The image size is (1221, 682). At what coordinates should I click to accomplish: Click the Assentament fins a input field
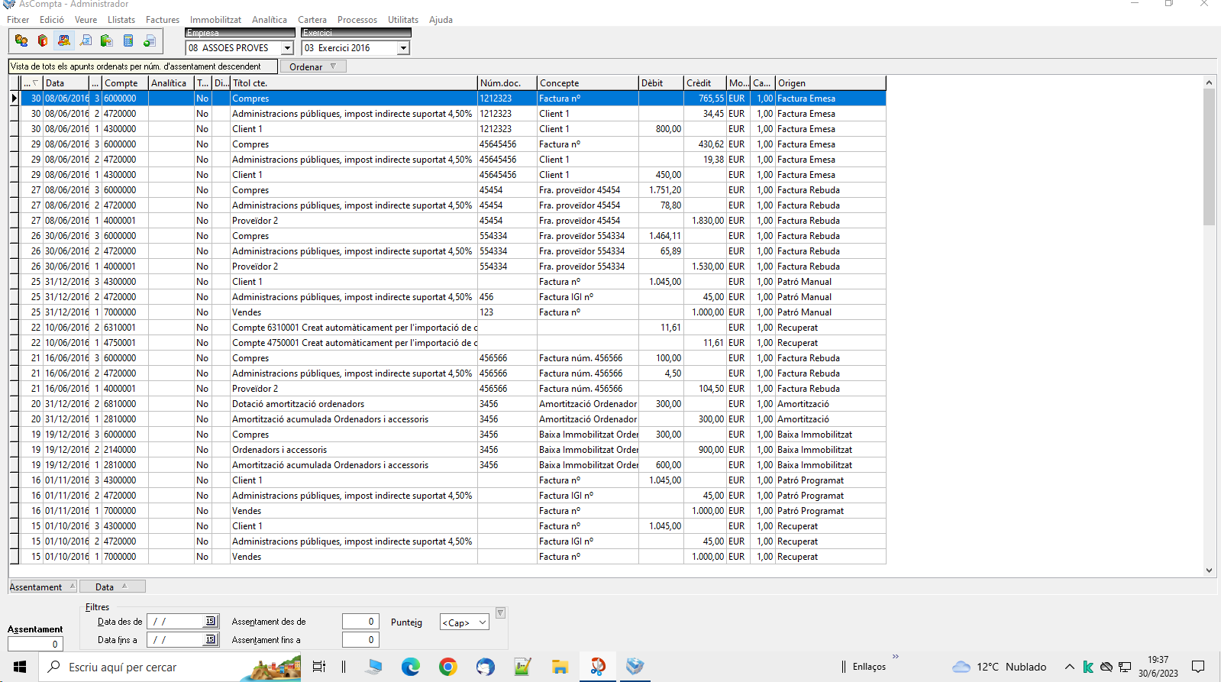(360, 639)
